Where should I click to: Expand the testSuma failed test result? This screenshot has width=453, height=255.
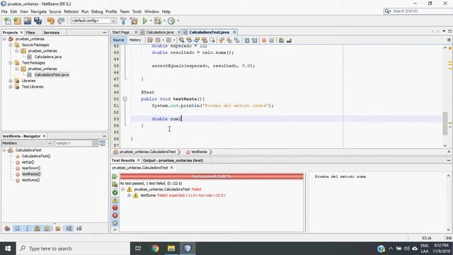coord(129,195)
